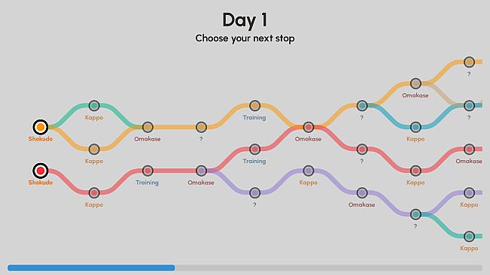The width and height of the screenshot is (490, 275).
Task: Choose the purple Omakase junction node
Action: (x=201, y=171)
